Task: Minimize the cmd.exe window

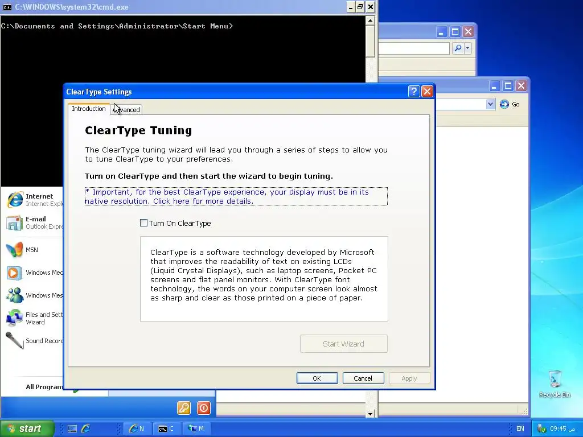Action: click(x=351, y=7)
